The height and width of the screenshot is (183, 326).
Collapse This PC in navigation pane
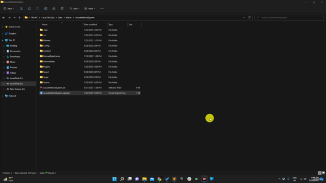(3, 40)
